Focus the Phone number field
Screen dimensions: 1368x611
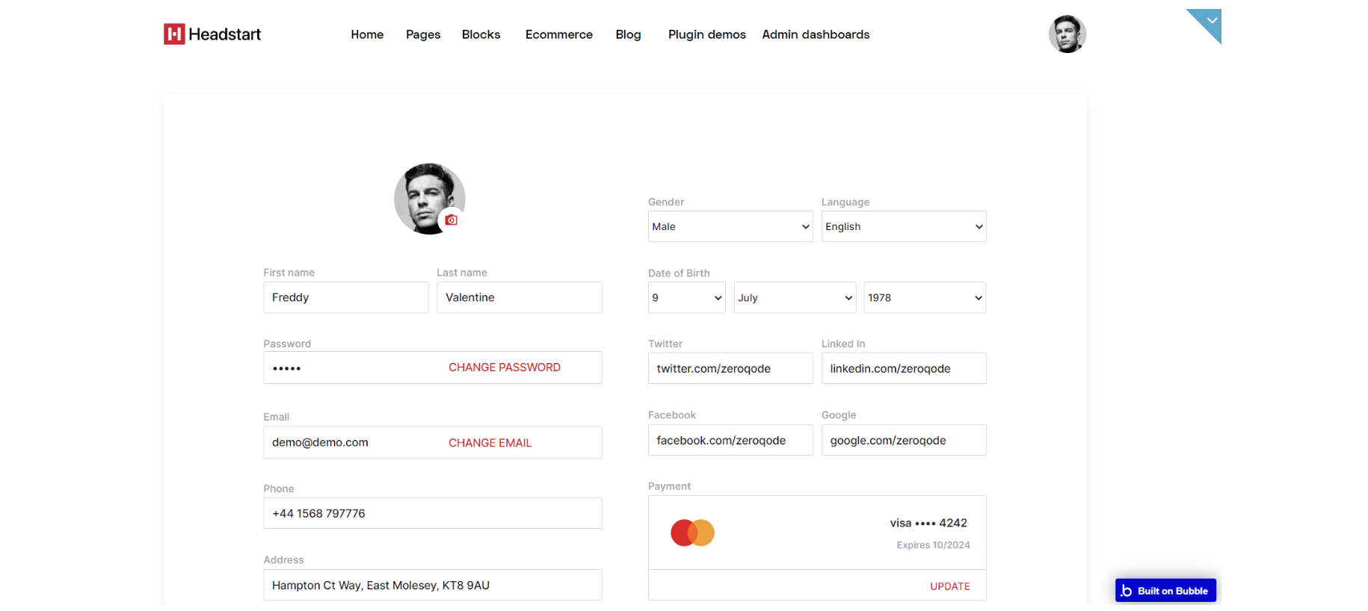tap(432, 513)
